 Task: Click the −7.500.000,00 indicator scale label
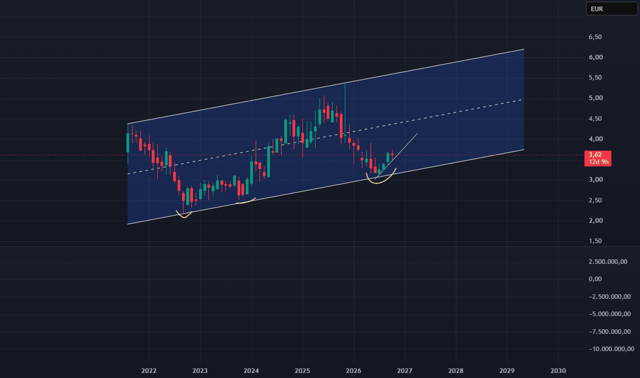click(x=609, y=331)
